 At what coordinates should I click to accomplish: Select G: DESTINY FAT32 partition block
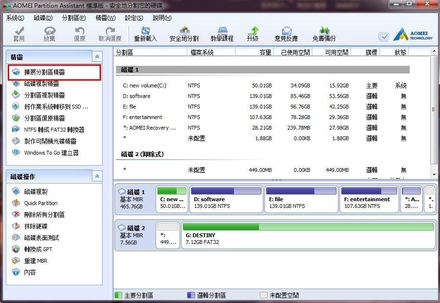pos(308,235)
